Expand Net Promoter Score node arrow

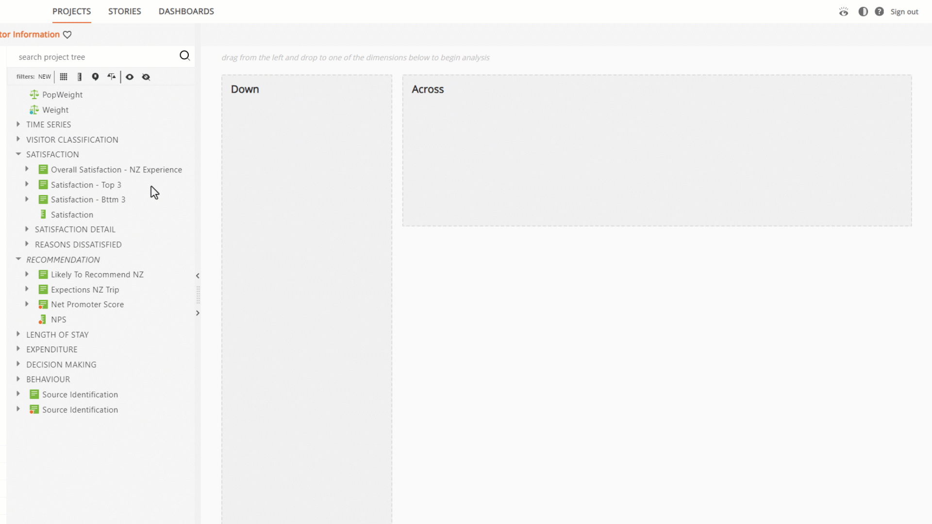pyautogui.click(x=27, y=304)
